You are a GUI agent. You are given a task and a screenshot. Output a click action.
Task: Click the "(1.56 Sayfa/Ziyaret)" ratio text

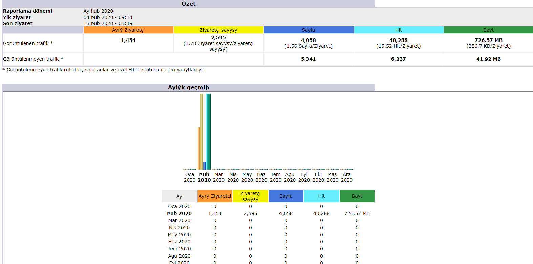coord(308,46)
